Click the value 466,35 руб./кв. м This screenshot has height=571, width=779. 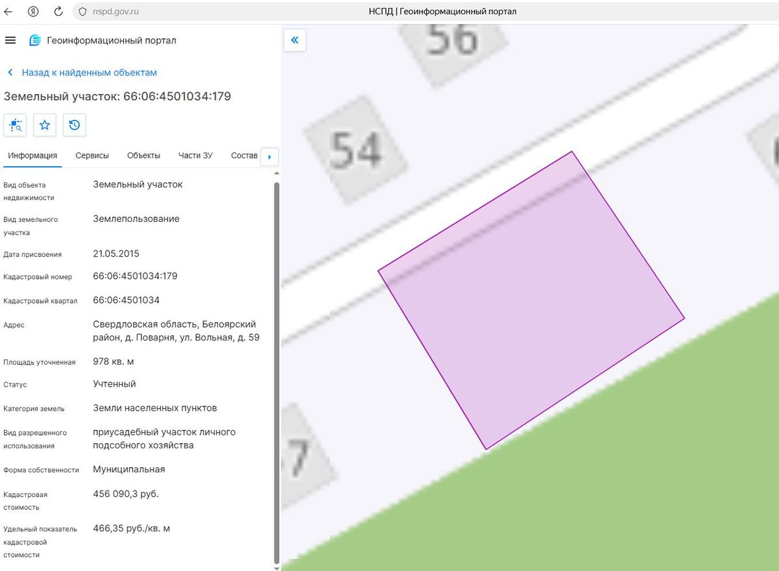132,529
